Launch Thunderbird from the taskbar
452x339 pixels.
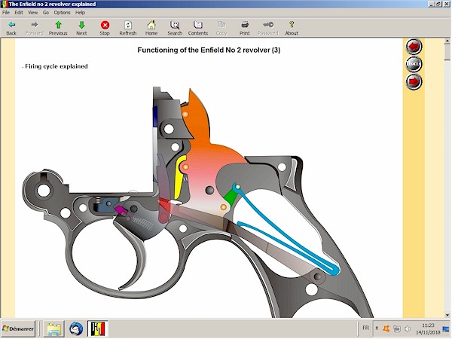click(76, 329)
